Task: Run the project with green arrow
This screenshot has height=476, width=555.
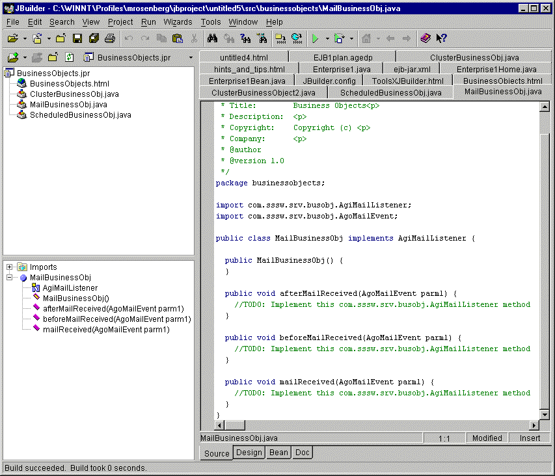Action: [x=315, y=38]
